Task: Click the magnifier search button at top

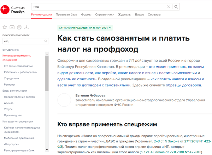Action: point(176,7)
